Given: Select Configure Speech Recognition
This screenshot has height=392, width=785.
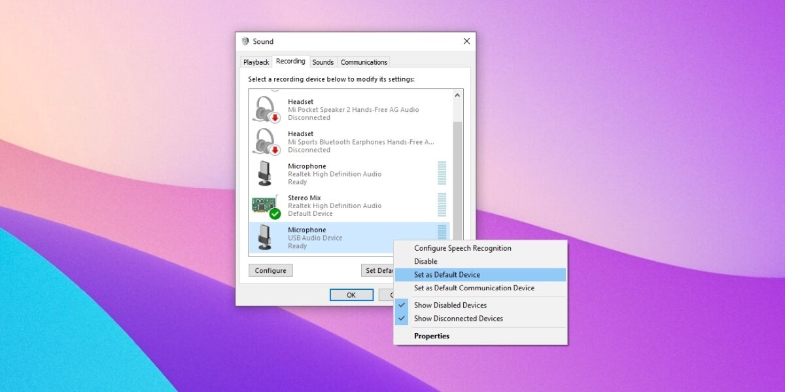Looking at the screenshot, I should pyautogui.click(x=462, y=247).
